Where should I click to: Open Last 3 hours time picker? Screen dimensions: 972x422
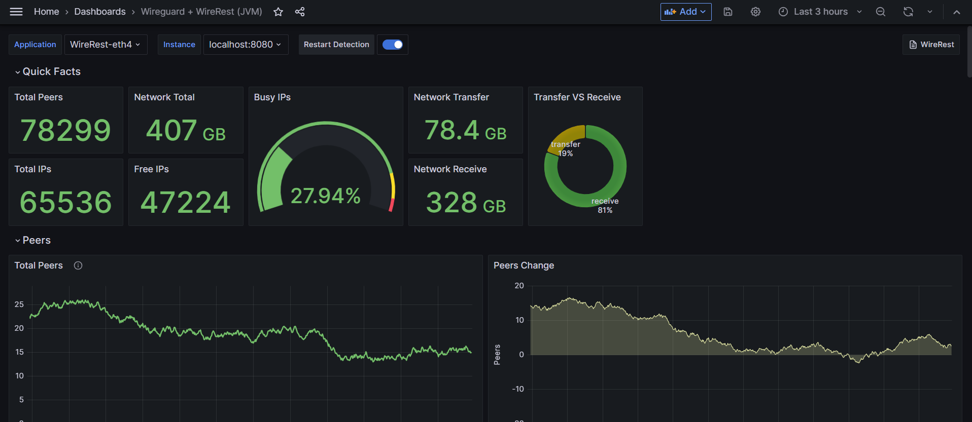[820, 12]
